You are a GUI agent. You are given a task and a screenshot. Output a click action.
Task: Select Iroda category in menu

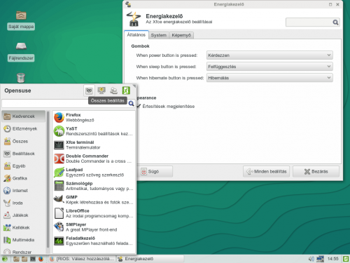(24, 203)
